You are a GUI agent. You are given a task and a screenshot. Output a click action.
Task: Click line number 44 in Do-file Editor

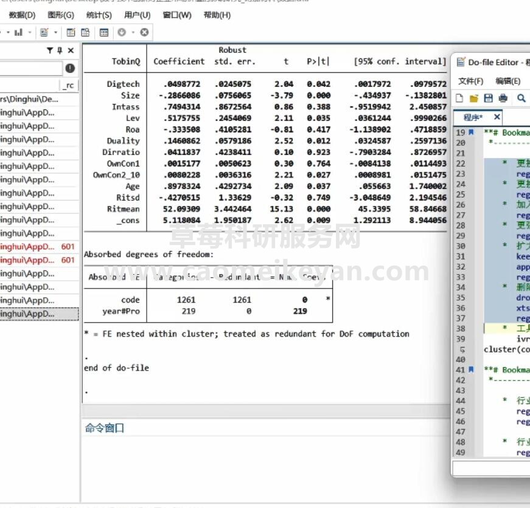point(461,401)
